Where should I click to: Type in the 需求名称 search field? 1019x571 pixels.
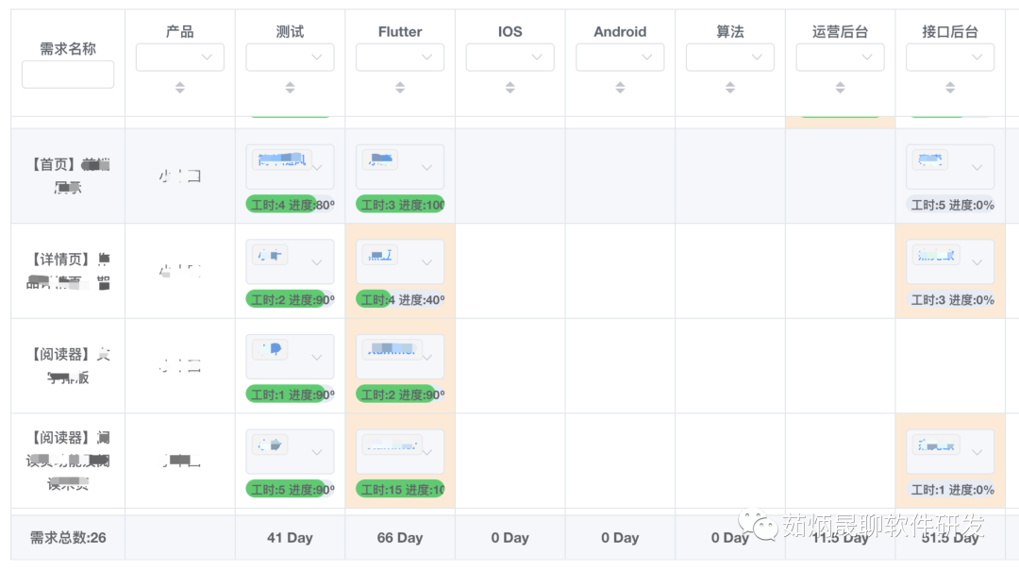point(68,75)
